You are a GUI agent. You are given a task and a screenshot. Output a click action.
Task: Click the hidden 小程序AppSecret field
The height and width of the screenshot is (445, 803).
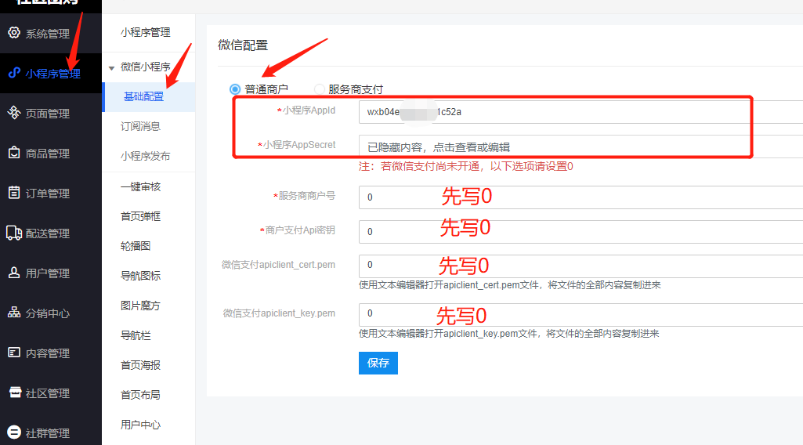tap(581, 147)
